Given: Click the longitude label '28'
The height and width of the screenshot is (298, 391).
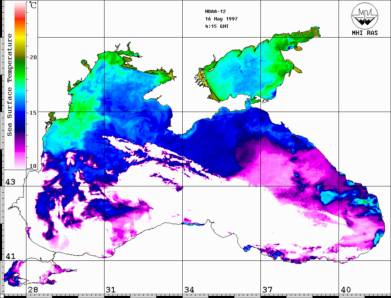Looking at the screenshot, I should click(33, 289).
